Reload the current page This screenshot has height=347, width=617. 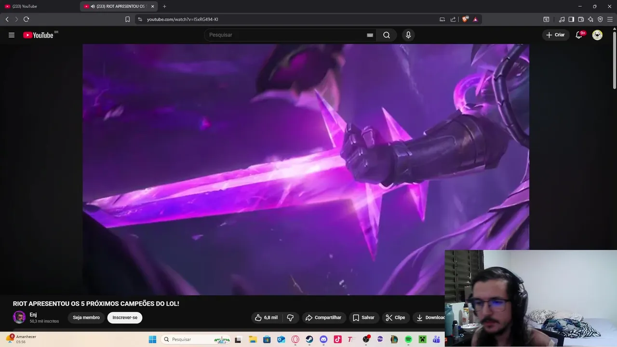(x=26, y=19)
